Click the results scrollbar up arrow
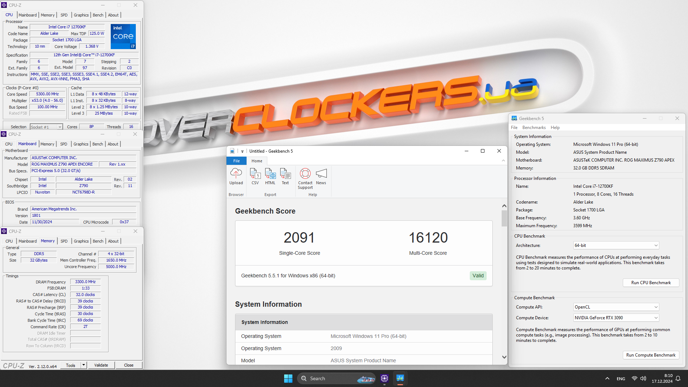The height and width of the screenshot is (387, 688). point(504,206)
